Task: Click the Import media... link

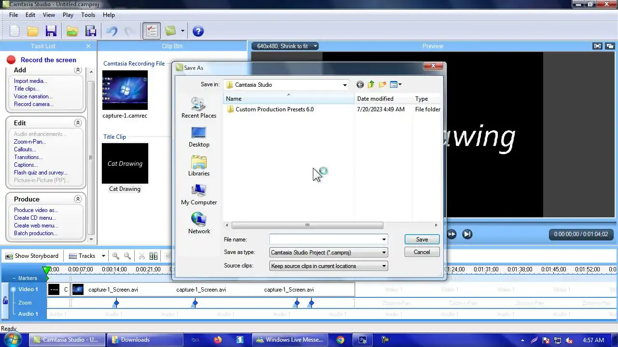Action: [30, 81]
